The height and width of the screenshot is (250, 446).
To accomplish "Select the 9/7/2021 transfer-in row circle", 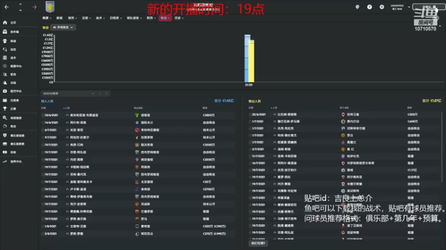I will (x=43, y=137).
